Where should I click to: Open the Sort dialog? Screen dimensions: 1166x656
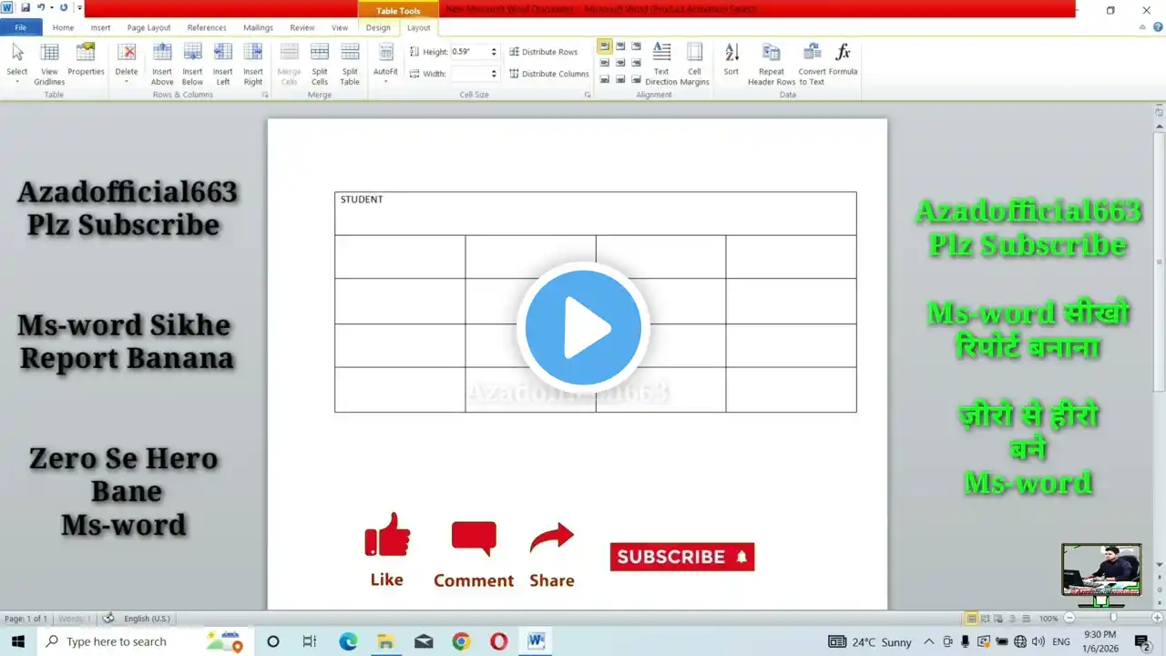pyautogui.click(x=731, y=59)
